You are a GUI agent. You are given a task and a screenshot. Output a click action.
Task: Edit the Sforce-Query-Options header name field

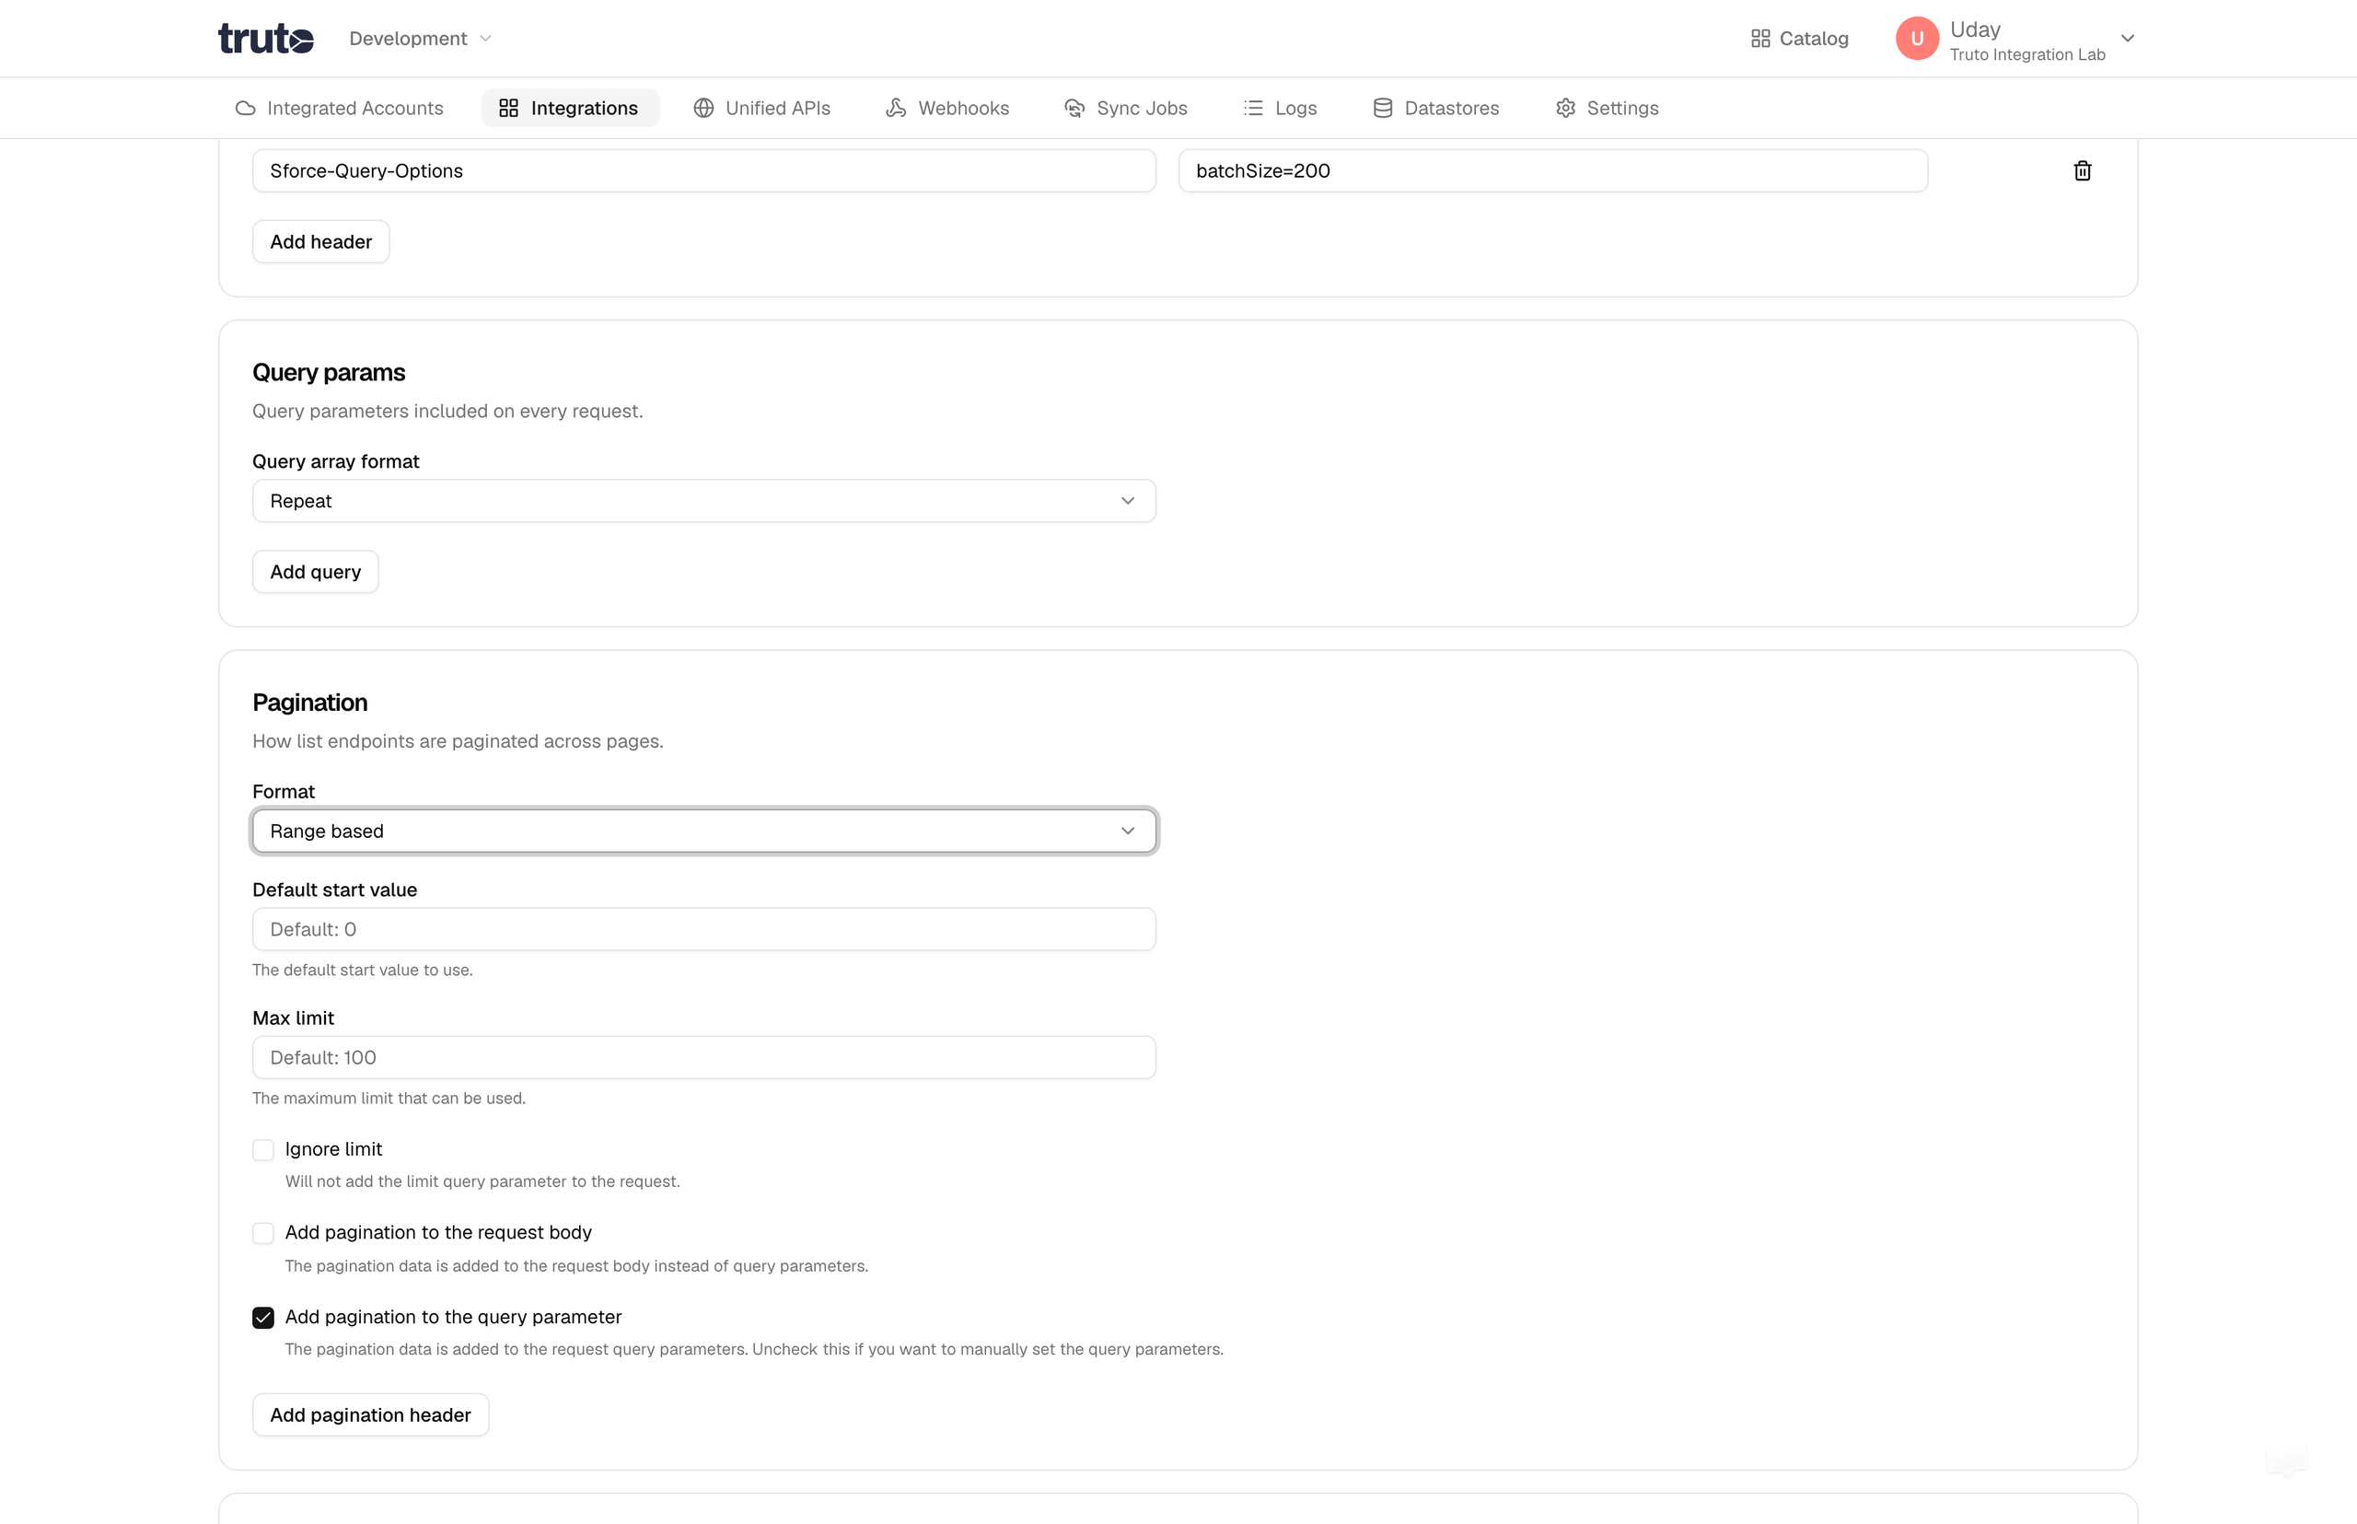703,170
